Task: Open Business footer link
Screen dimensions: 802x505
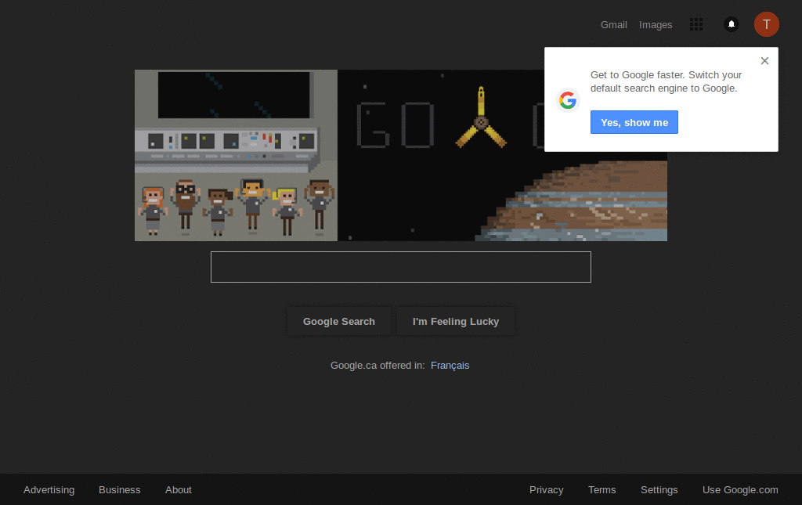Action: pyautogui.click(x=120, y=489)
